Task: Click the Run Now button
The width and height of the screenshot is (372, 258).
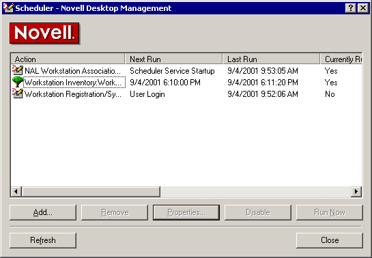Action: [x=330, y=212]
